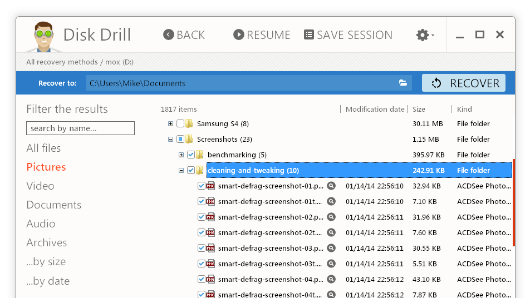
Task: Click PNG icon of smart-defrag-screenshot-03.p...
Action: pos(210,248)
